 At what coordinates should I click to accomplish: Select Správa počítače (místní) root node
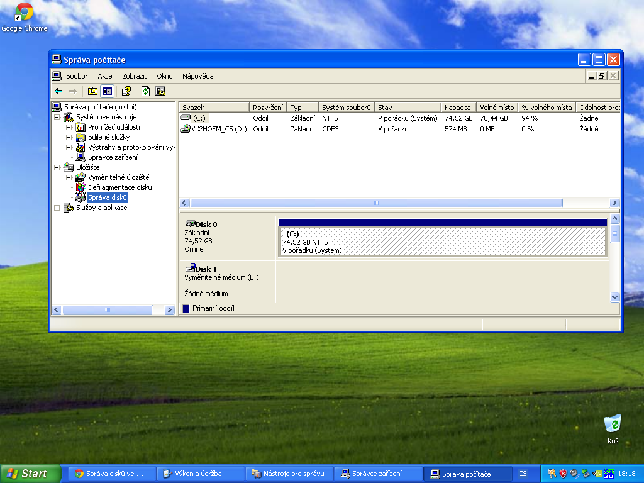100,107
